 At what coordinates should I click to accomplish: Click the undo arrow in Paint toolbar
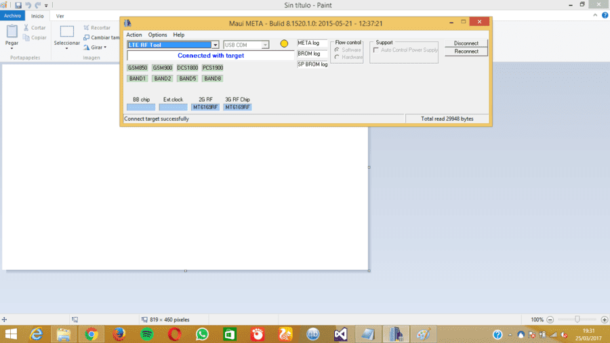[x=28, y=5]
